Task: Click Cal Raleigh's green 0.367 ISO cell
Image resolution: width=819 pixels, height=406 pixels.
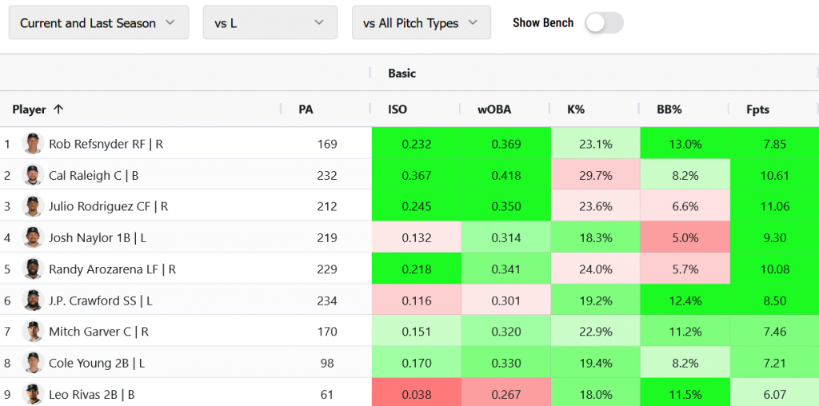Action: 416,175
